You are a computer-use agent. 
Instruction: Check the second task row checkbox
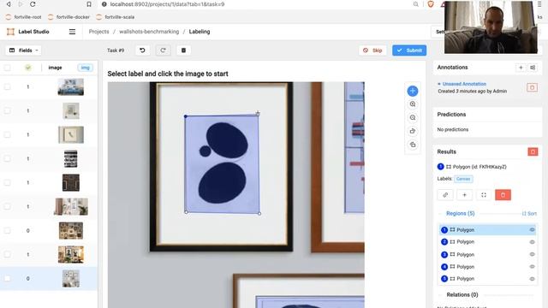tap(7, 110)
